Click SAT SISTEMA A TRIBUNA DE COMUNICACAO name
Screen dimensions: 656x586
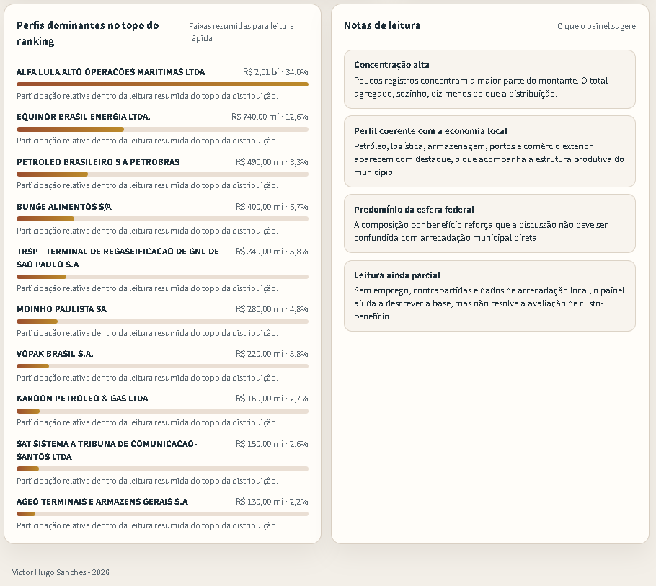(107, 450)
